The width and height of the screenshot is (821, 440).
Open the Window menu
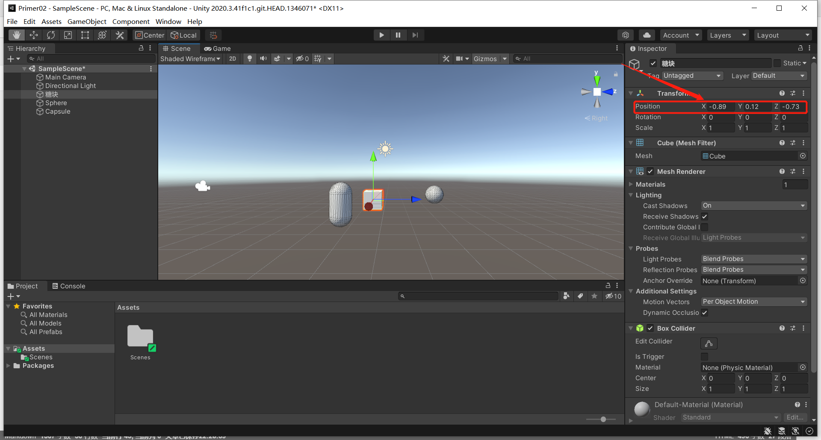click(x=168, y=21)
